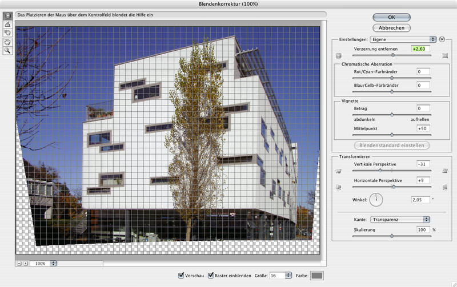Select the Move Grid tool
457x287 pixels.
7,33
